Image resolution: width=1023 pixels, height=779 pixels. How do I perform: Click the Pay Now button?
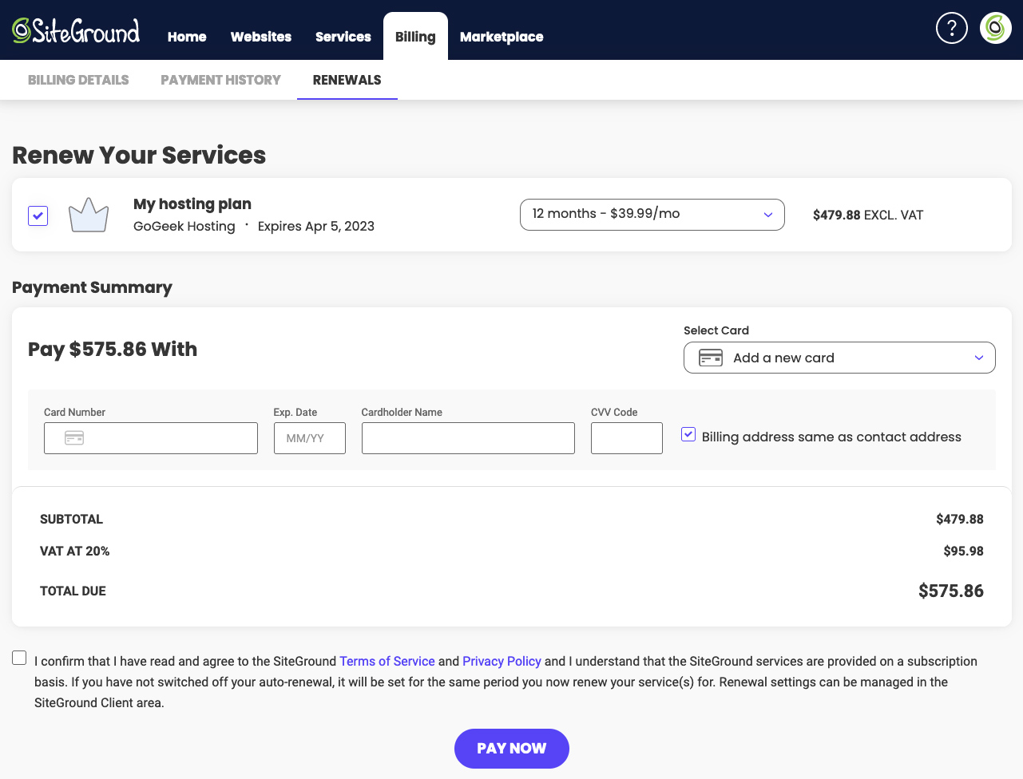click(x=512, y=749)
